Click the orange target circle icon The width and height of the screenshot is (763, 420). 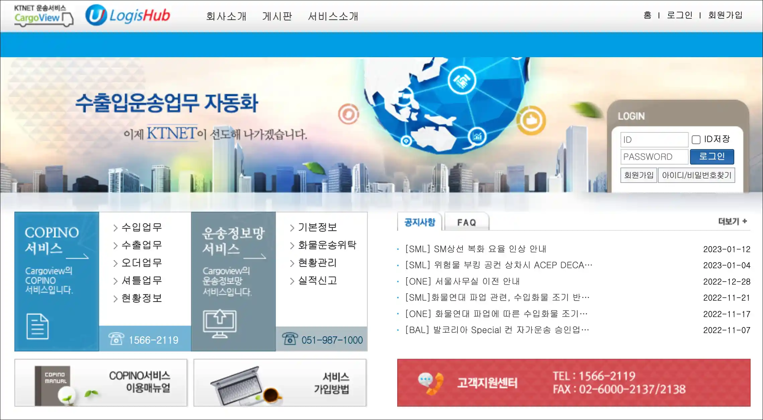click(348, 114)
